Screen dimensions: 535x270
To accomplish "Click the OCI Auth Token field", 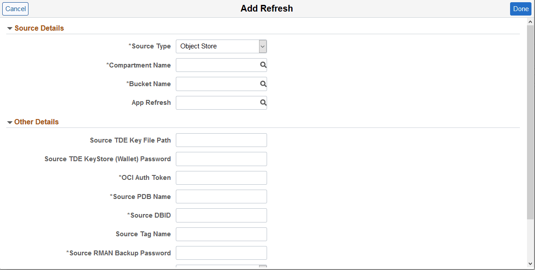I will [221, 178].
